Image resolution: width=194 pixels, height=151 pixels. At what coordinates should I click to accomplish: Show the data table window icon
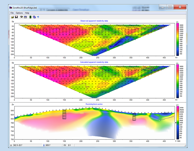click(25, 17)
